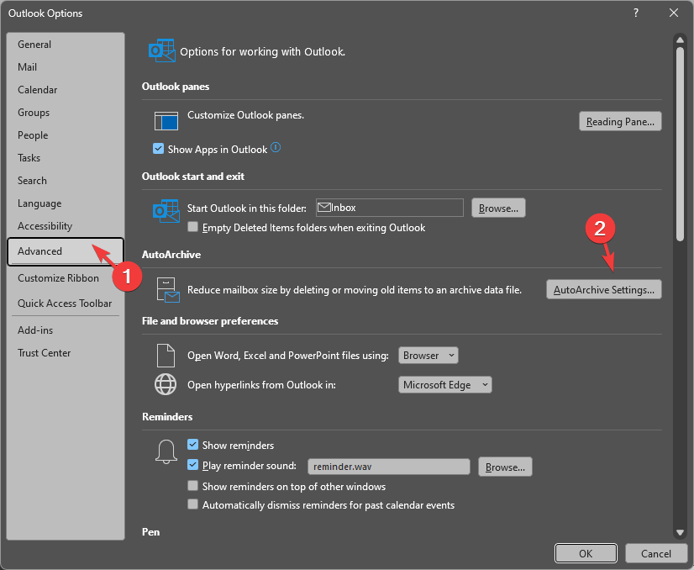Click the Reading Pane button

620,122
